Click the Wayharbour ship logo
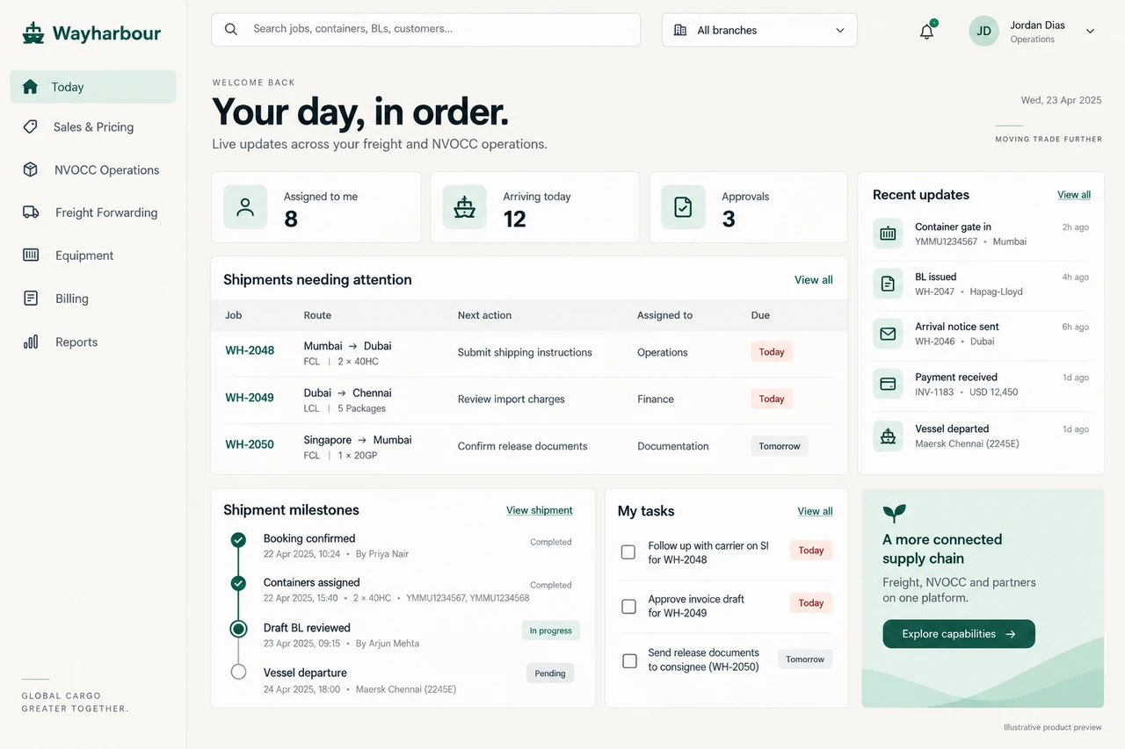This screenshot has width=1125, height=749. click(33, 33)
